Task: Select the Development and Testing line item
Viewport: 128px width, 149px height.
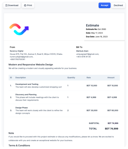Action: click(x=64, y=85)
